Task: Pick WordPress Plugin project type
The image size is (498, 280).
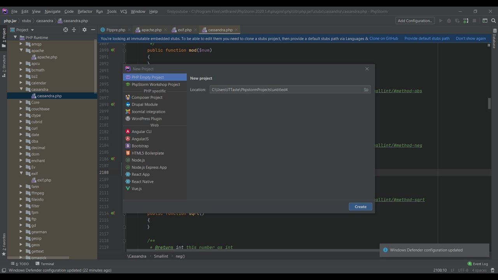Action: click(155, 119)
